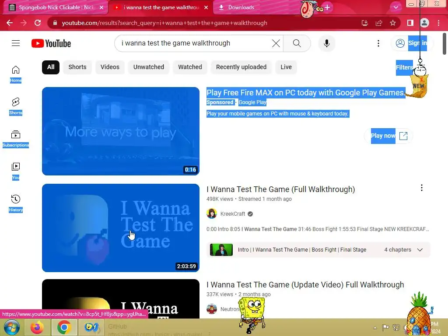Open the Windows Start button
This screenshot has width=448, height=336.
tap(12, 327)
